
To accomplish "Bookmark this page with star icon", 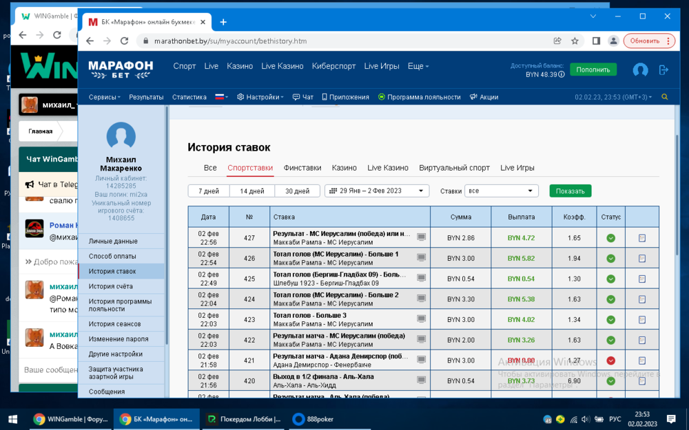I will tap(575, 41).
